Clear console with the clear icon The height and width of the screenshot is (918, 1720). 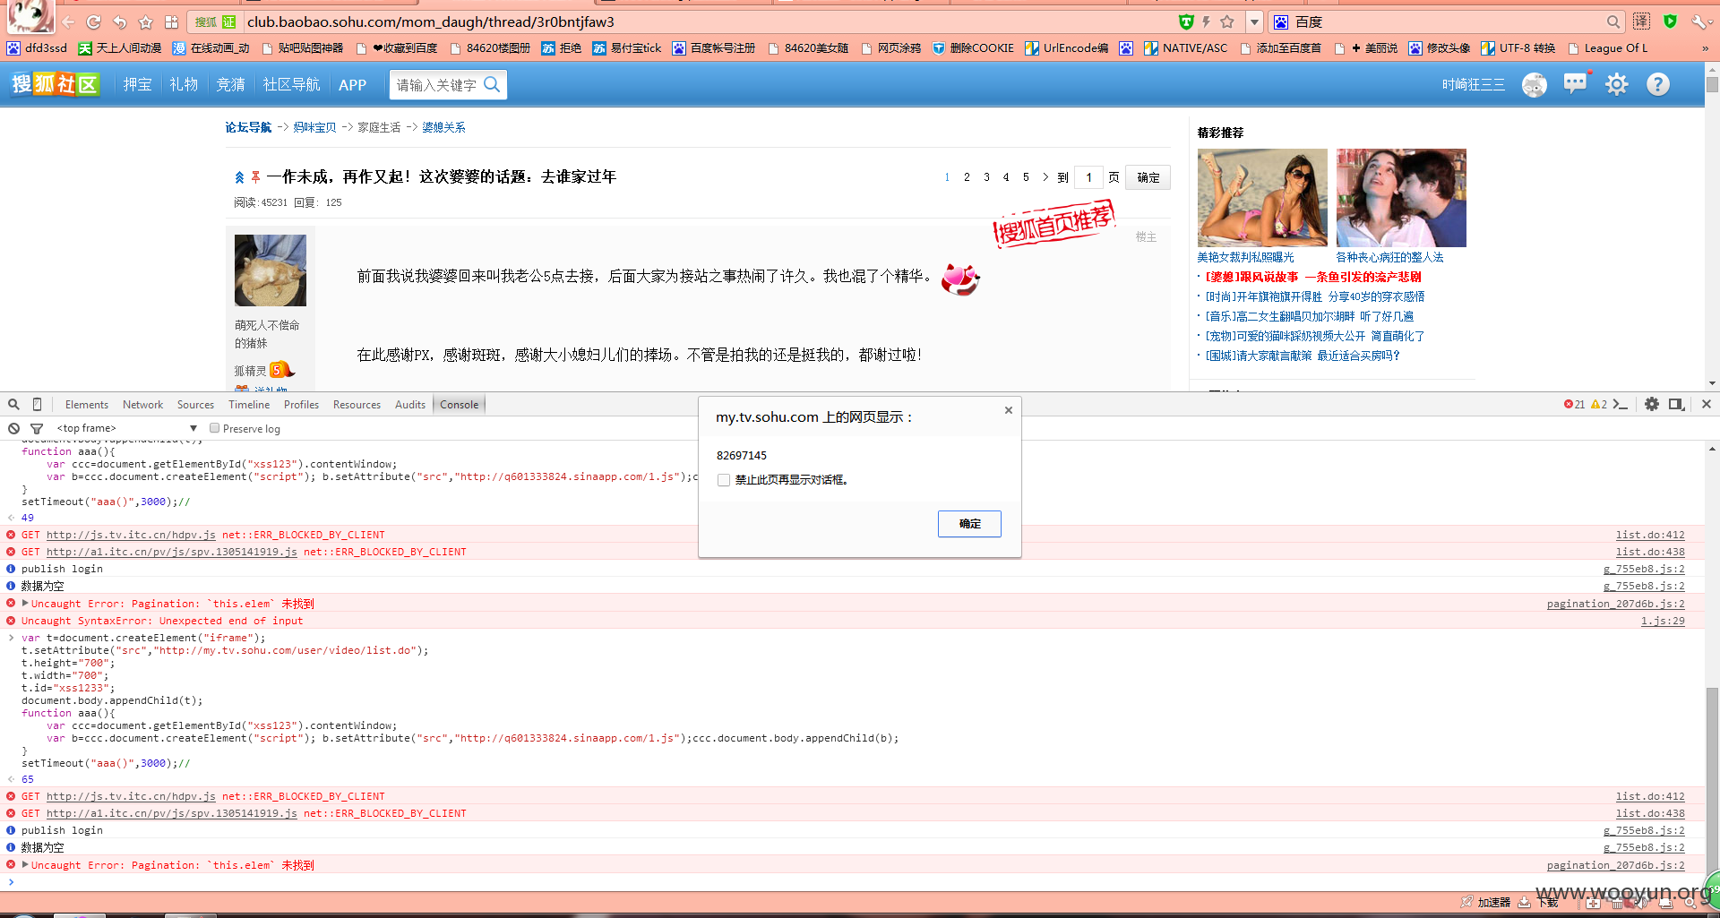tap(13, 429)
